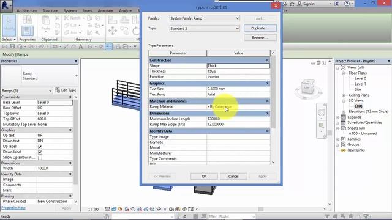
Task: Click the Duplicate... button
Action: coord(260,28)
